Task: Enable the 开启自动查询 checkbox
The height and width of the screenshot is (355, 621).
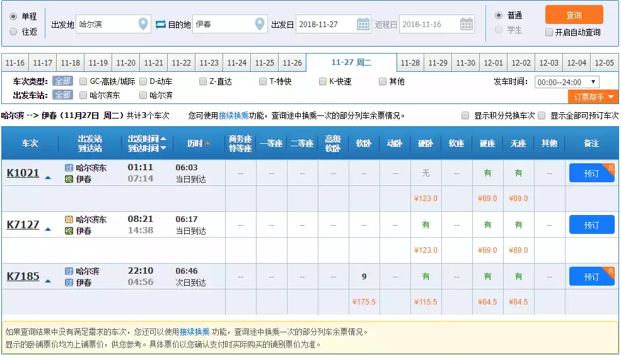Action: (x=549, y=32)
